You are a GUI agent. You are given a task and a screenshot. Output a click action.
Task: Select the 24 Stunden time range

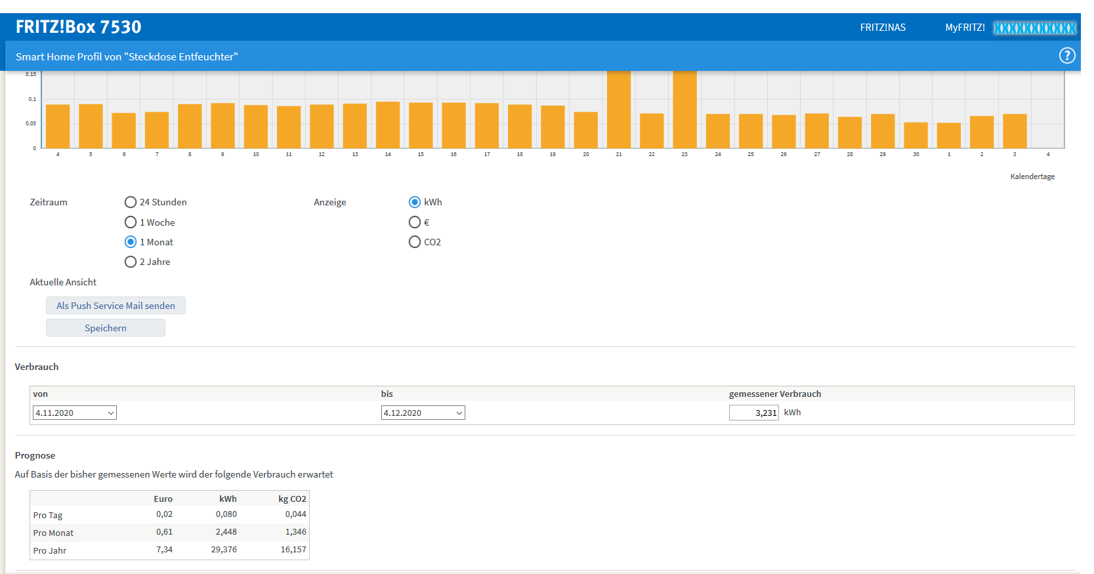131,202
